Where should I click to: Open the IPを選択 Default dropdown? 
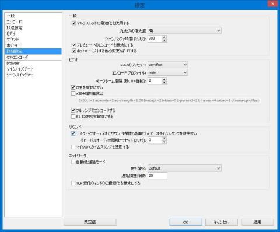coord(184,168)
